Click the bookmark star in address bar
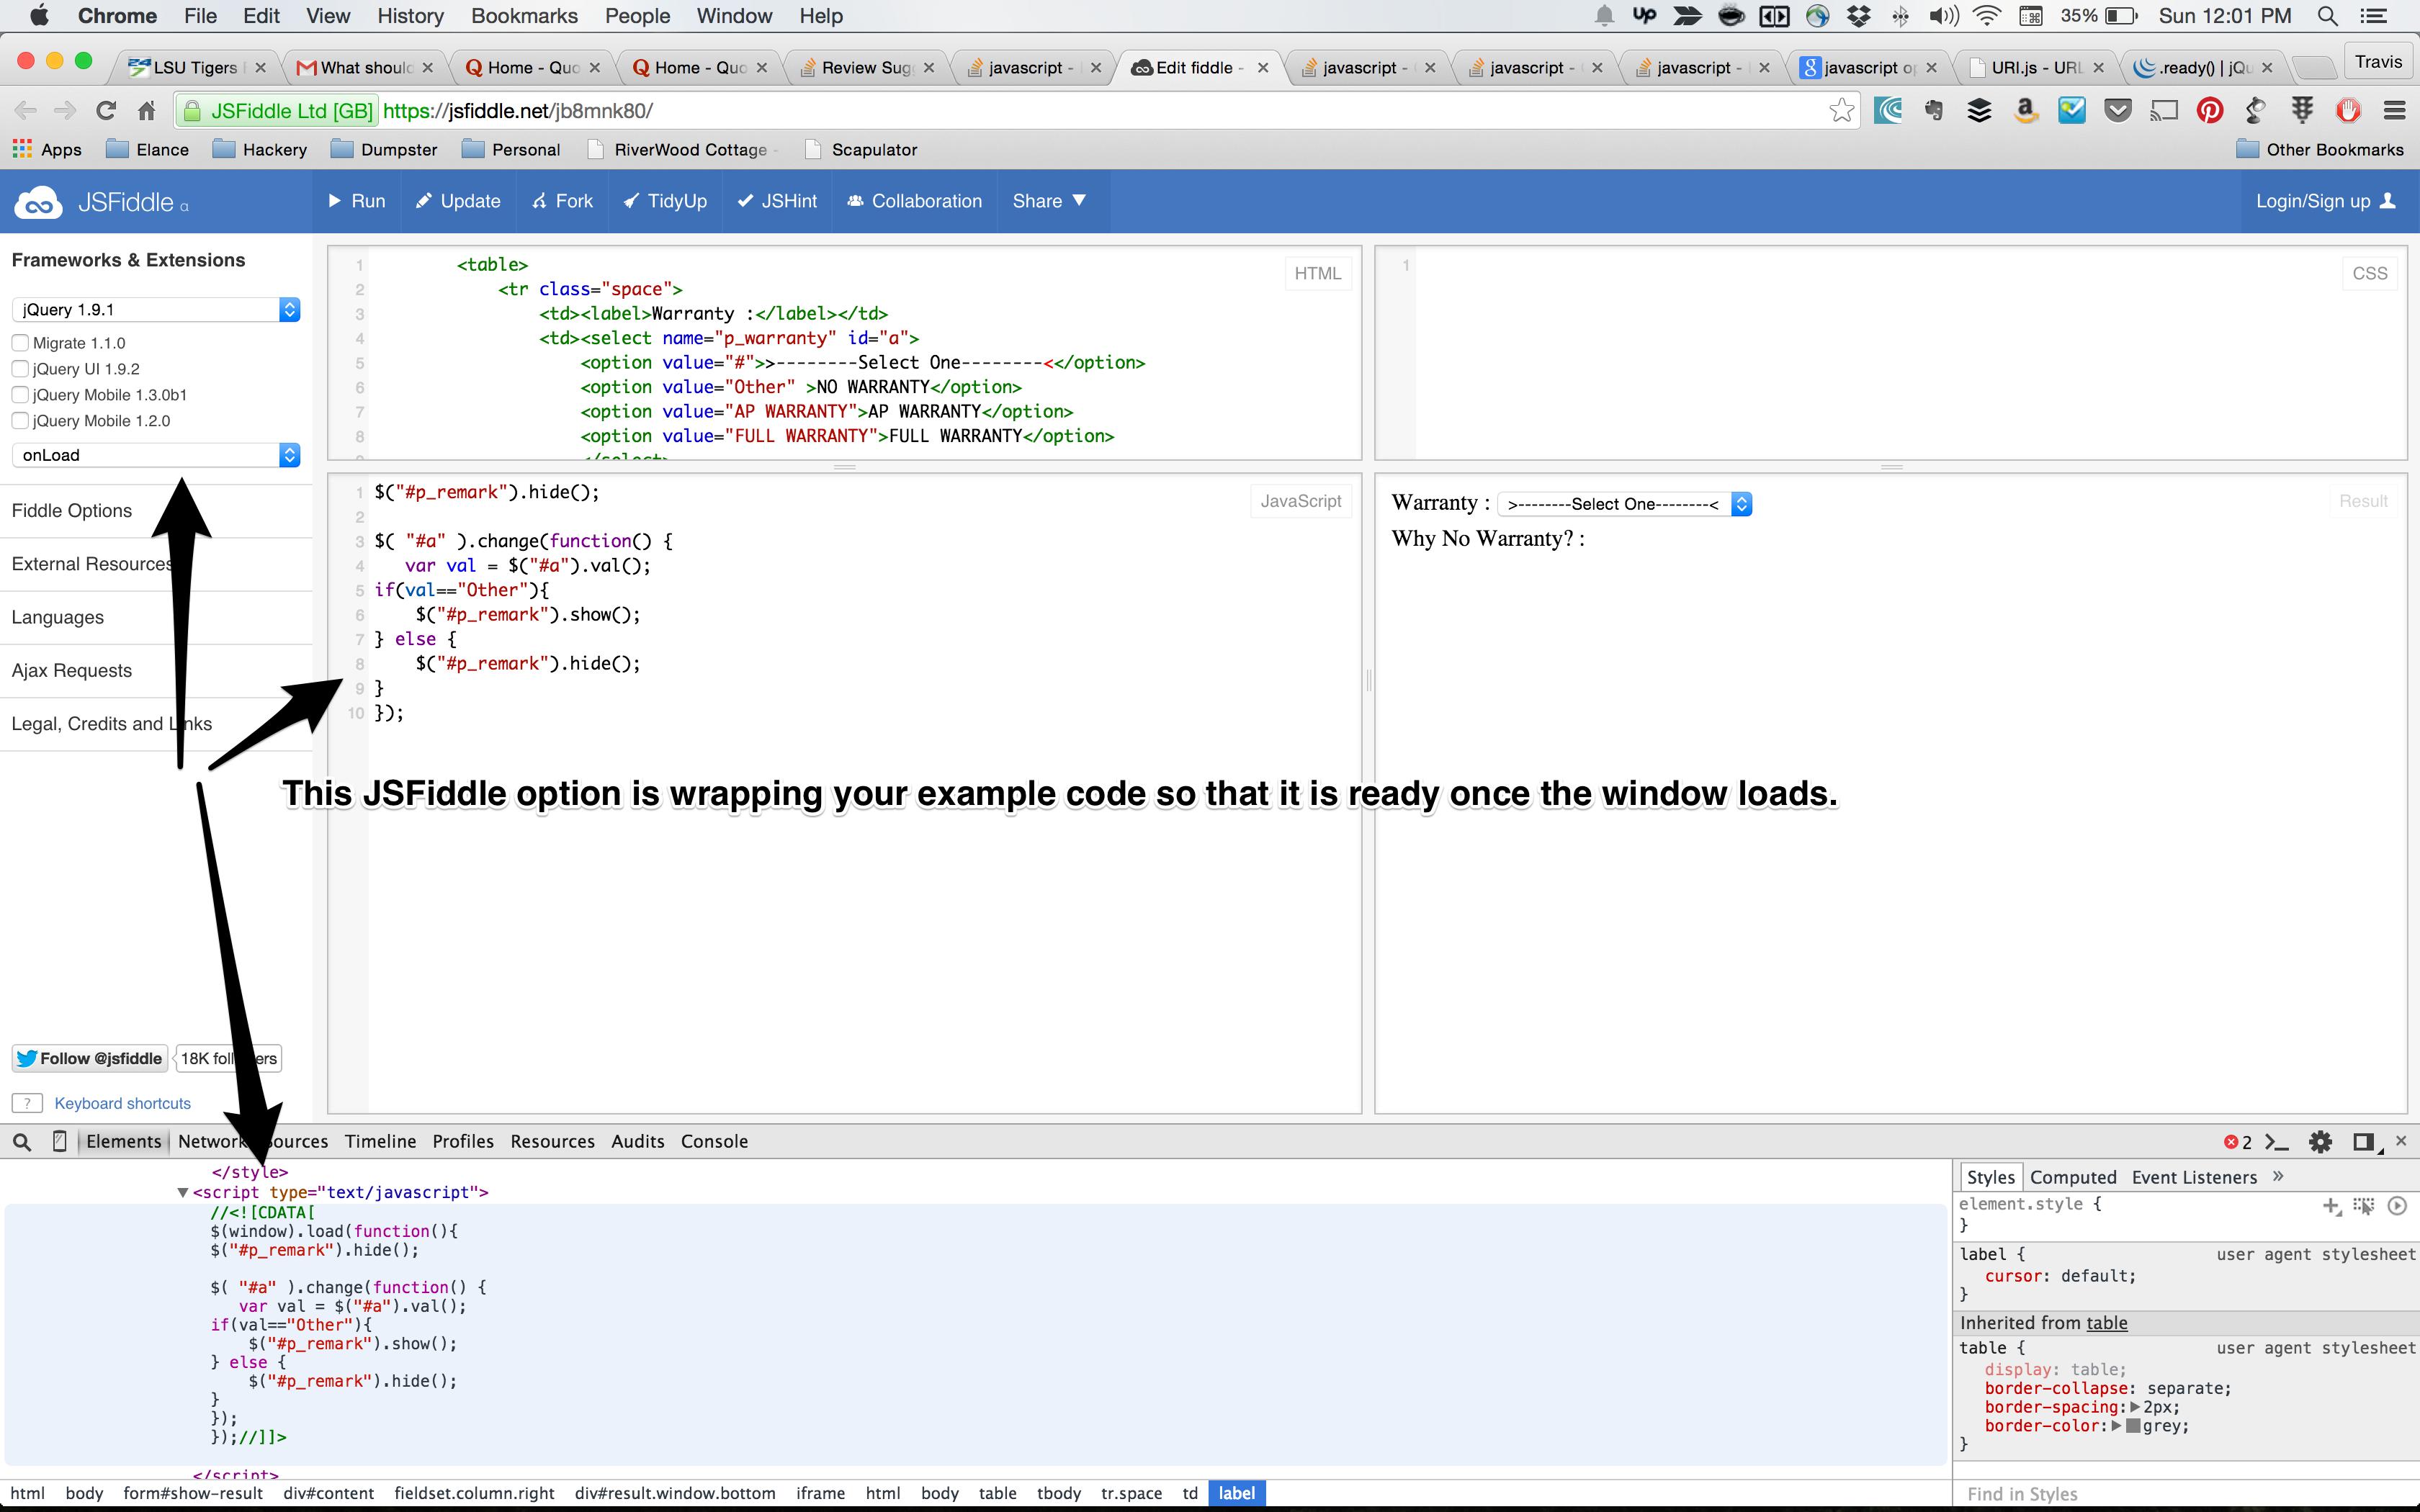Image resolution: width=2420 pixels, height=1512 pixels. [x=1841, y=110]
